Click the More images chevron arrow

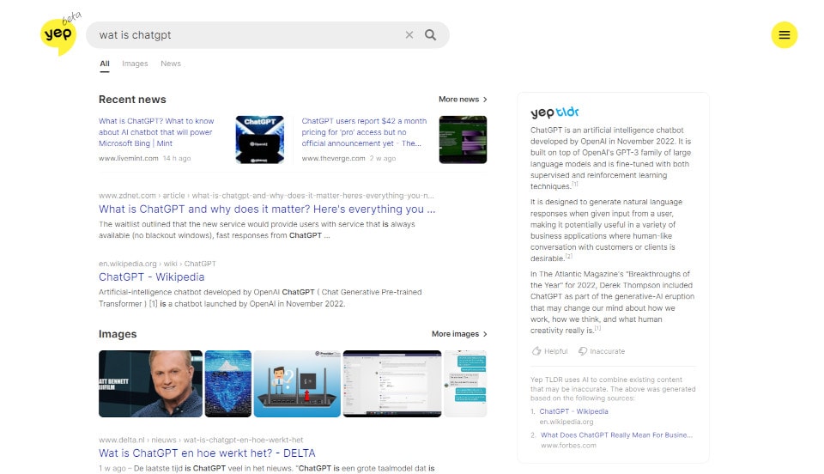click(485, 334)
